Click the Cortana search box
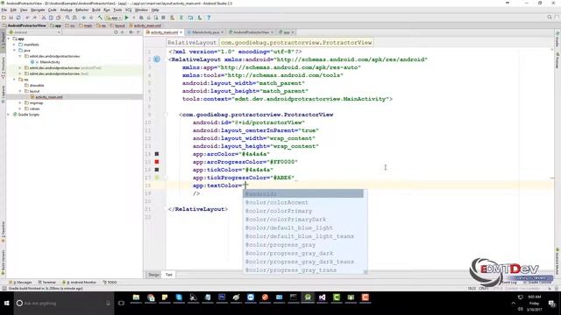Viewport: 561px width, 315px height. (64, 304)
